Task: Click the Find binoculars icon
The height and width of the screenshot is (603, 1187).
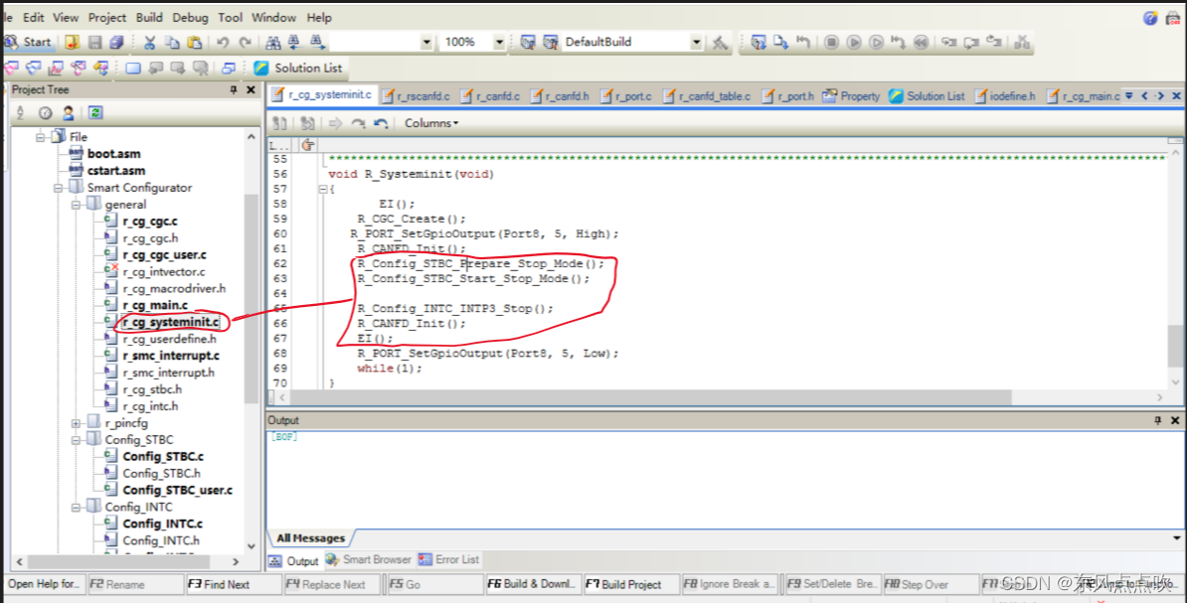Action: 272,43
